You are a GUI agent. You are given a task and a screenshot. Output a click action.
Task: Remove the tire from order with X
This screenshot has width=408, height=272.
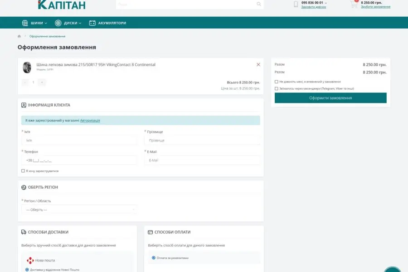(258, 64)
